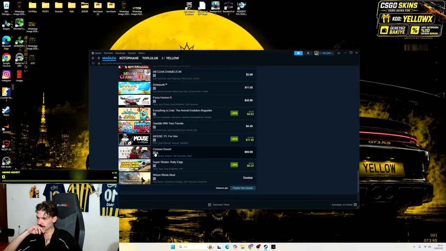Click the $48.99 Forza Horizon 6 price
The width and height of the screenshot is (446, 251).
(x=248, y=100)
